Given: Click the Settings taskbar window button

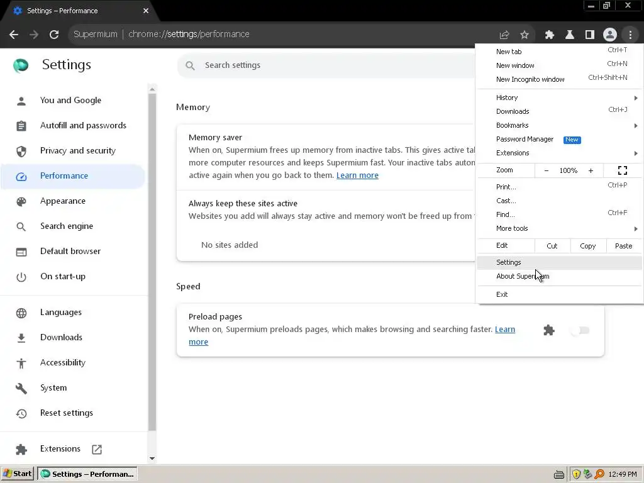Looking at the screenshot, I should [x=87, y=474].
